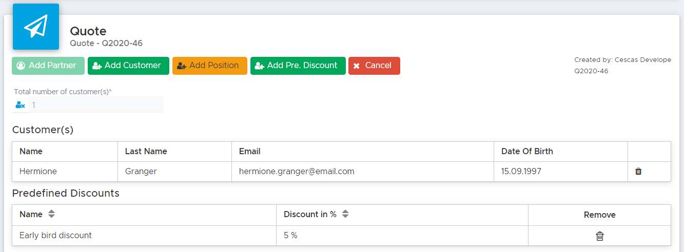Viewport: 684px width, 252px height.
Task: Click the Add Customer button
Action: coord(128,66)
